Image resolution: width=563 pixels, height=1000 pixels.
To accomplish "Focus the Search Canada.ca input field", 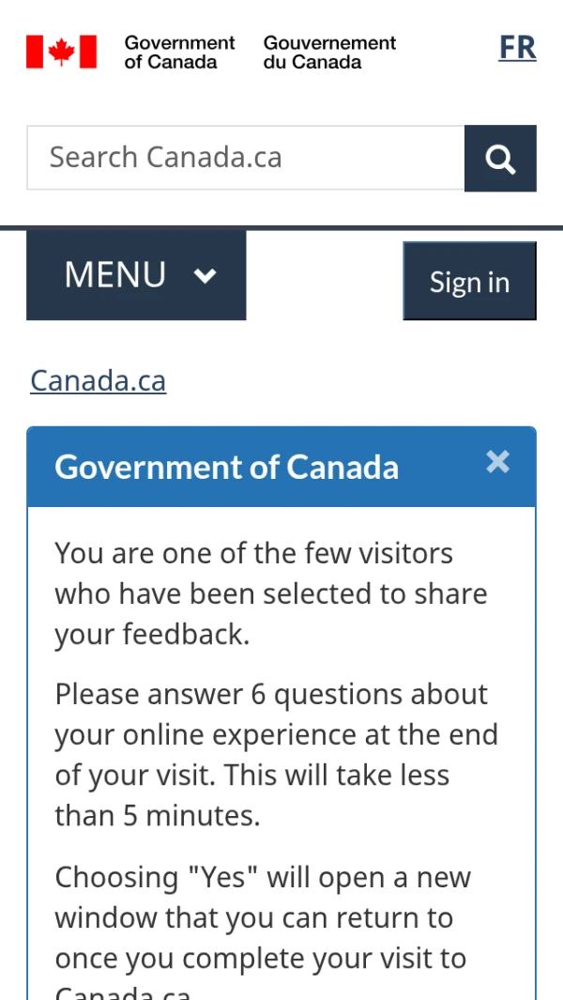I will click(246, 158).
